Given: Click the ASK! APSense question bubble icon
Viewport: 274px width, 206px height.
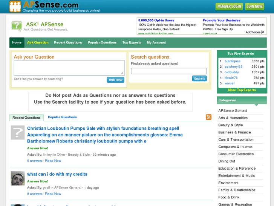Looking at the screenshot, I should 17,26.
